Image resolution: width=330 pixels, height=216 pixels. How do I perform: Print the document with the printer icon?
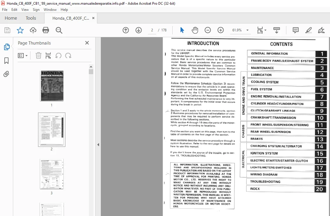pos(46,30)
